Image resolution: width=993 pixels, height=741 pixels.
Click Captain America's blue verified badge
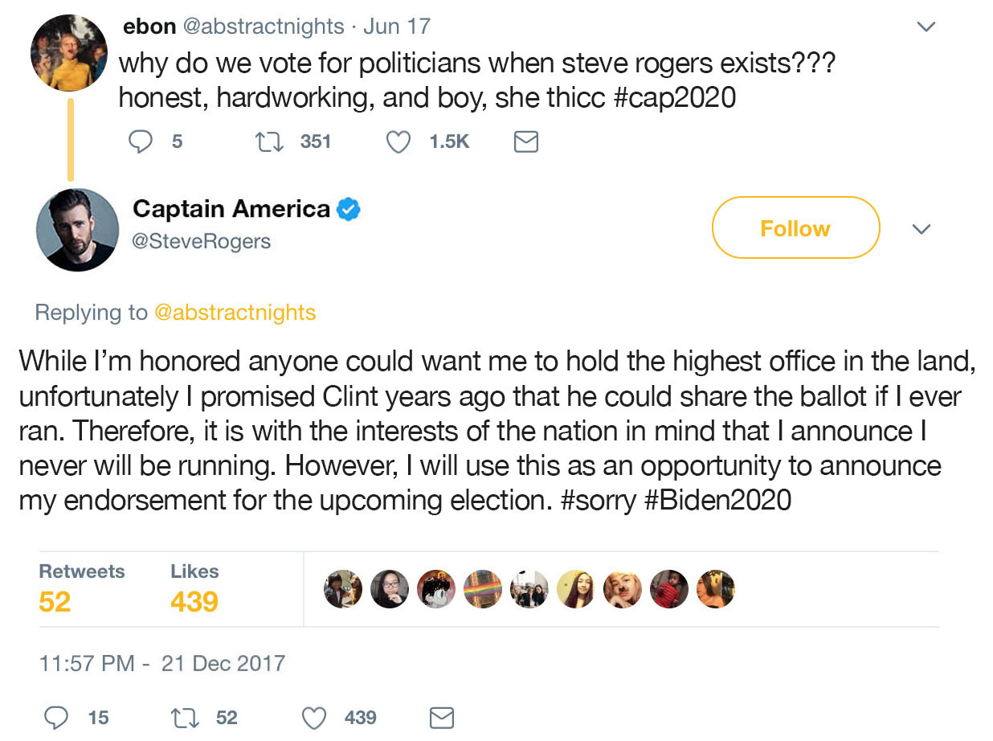tap(348, 210)
